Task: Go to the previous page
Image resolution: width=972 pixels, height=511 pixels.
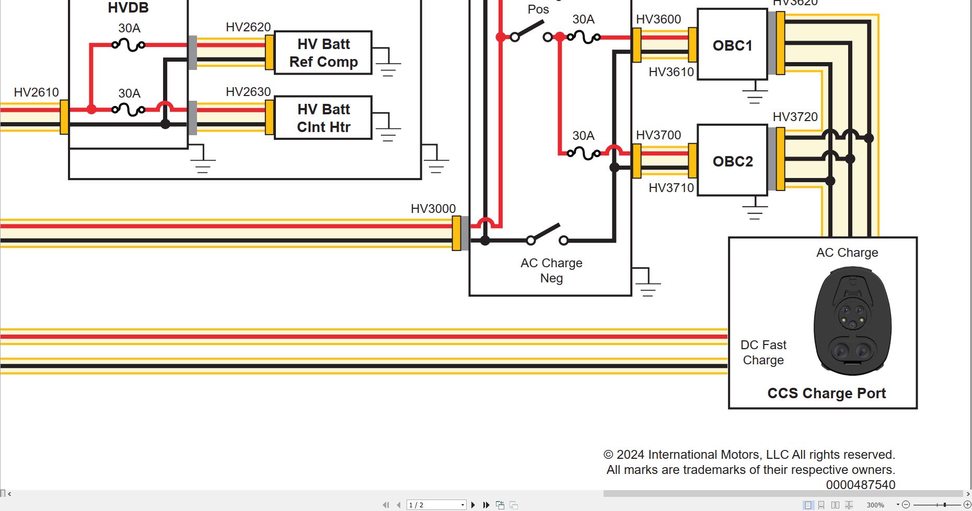Action: coord(399,505)
